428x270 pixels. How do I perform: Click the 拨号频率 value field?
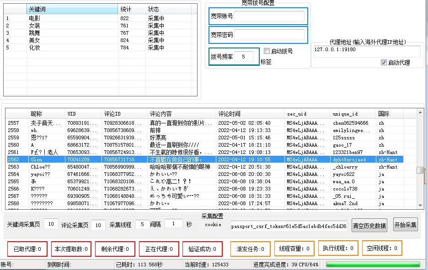pos(244,57)
